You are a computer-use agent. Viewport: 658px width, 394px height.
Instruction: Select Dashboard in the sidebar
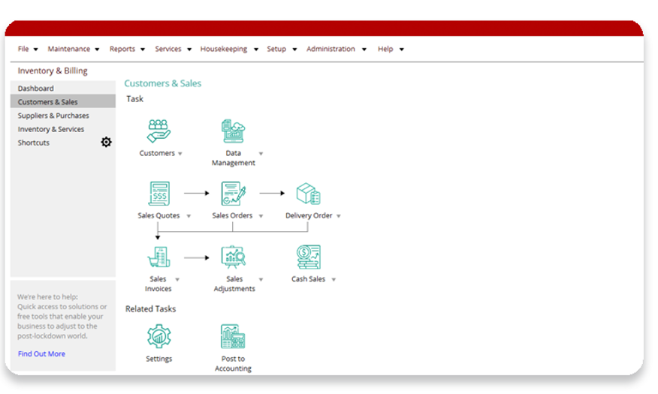point(63,89)
